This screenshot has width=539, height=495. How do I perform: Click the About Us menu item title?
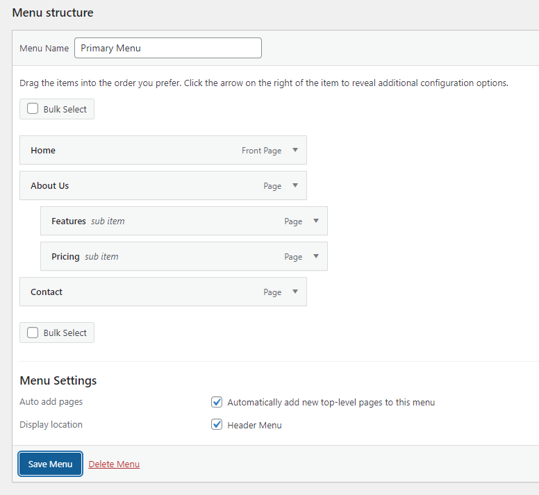[x=49, y=186]
